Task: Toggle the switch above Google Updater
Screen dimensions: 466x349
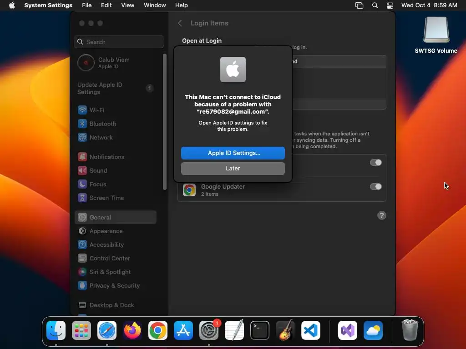Action: 375,163
